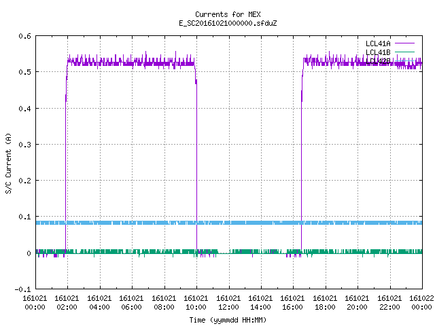Click the LCL42B legend label
Image resolution: width=435 pixels, height=326 pixels.
click(x=378, y=61)
